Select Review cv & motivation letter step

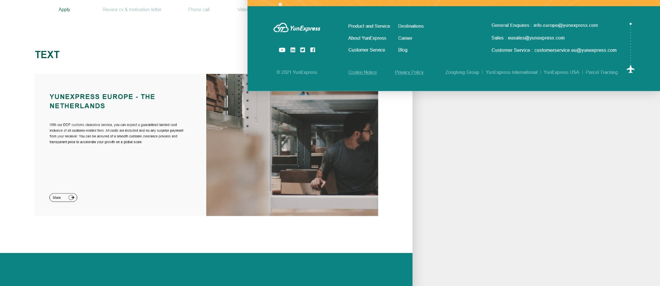coord(132,9)
